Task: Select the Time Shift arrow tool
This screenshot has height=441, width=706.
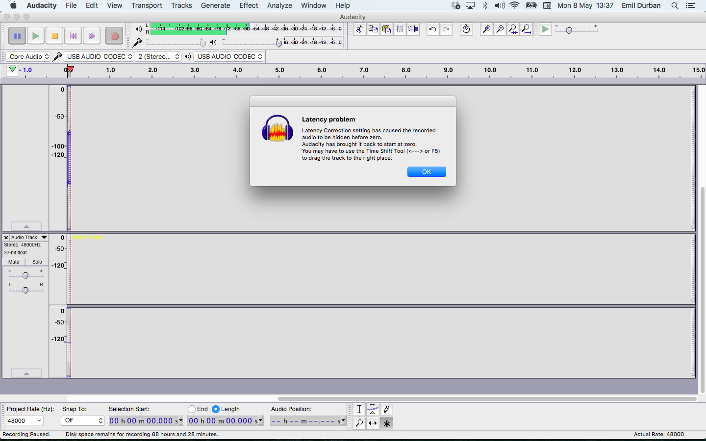Action: [x=373, y=423]
